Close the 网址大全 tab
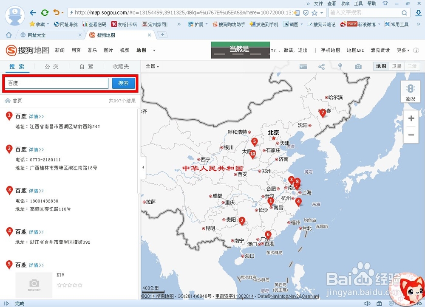 click(80, 35)
